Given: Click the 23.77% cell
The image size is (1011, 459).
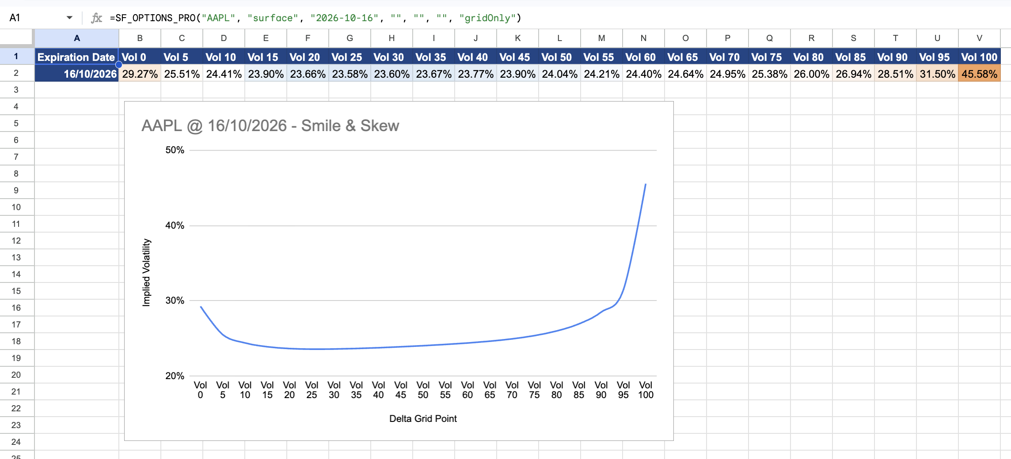Looking at the screenshot, I should (x=475, y=73).
